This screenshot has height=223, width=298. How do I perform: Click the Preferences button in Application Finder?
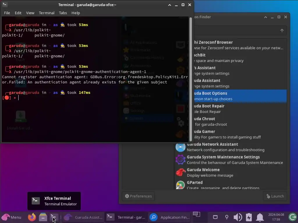click(138, 196)
